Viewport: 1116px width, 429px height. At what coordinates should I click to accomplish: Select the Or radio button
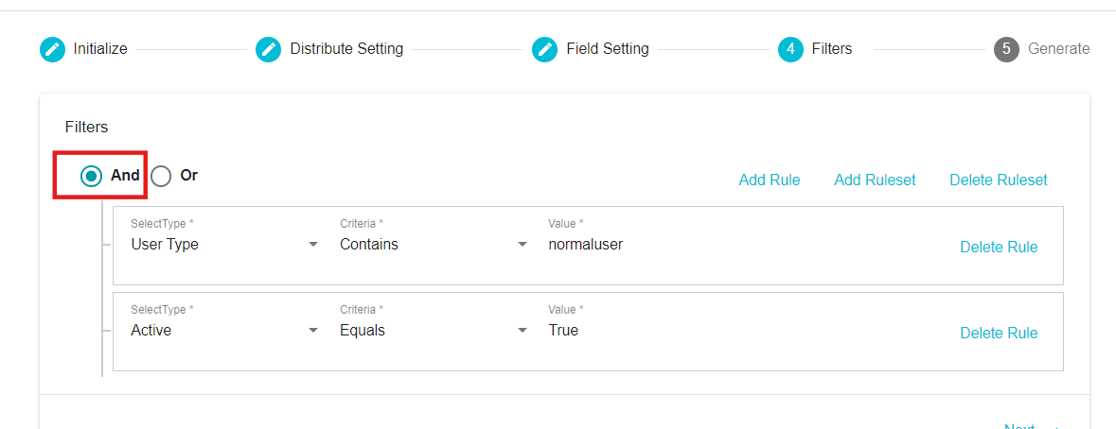point(162,176)
